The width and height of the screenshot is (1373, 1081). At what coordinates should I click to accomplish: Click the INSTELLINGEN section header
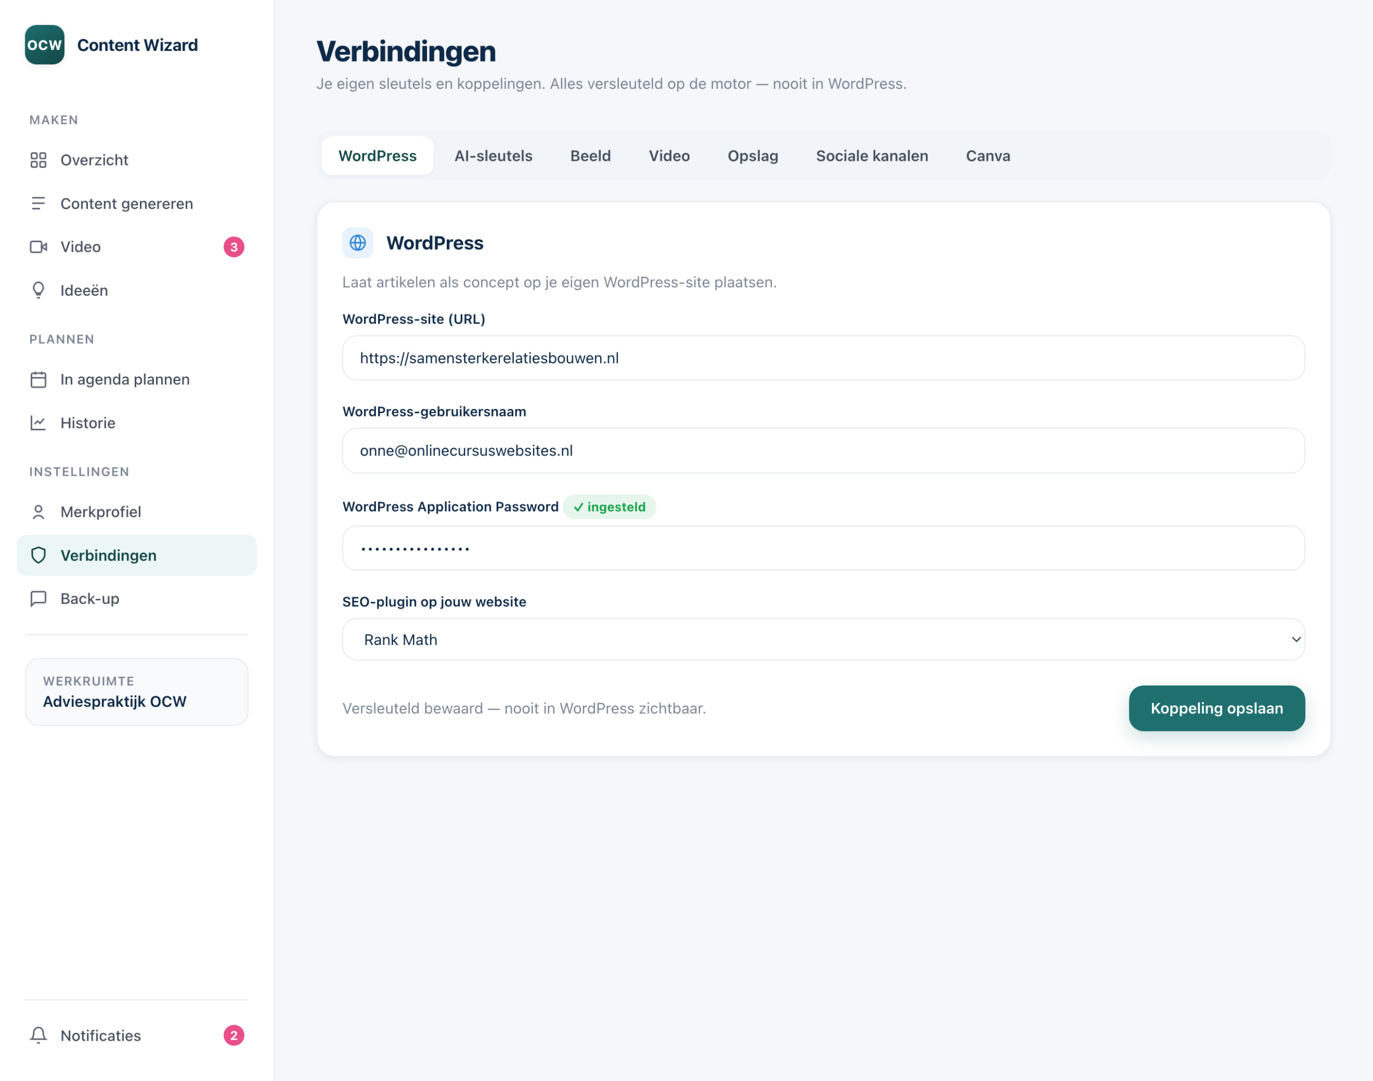[79, 472]
